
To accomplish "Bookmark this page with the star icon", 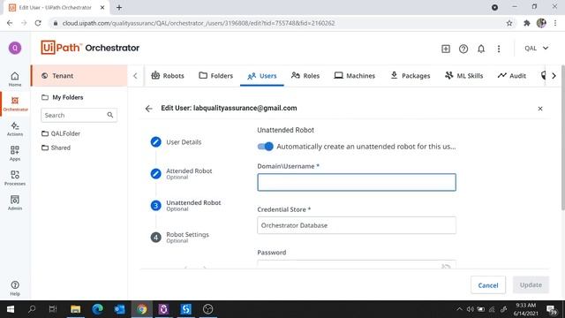I will 509,23.
